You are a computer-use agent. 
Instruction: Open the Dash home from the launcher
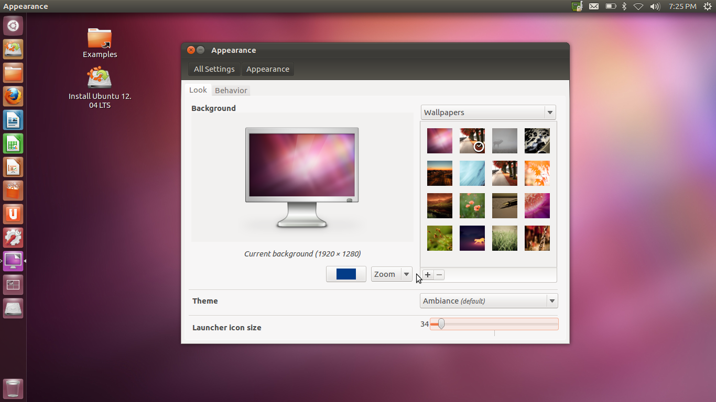13,26
